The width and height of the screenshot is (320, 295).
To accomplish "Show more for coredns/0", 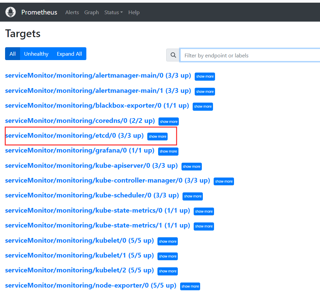I will coord(169,122).
